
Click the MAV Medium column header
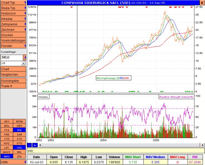click(155, 157)
